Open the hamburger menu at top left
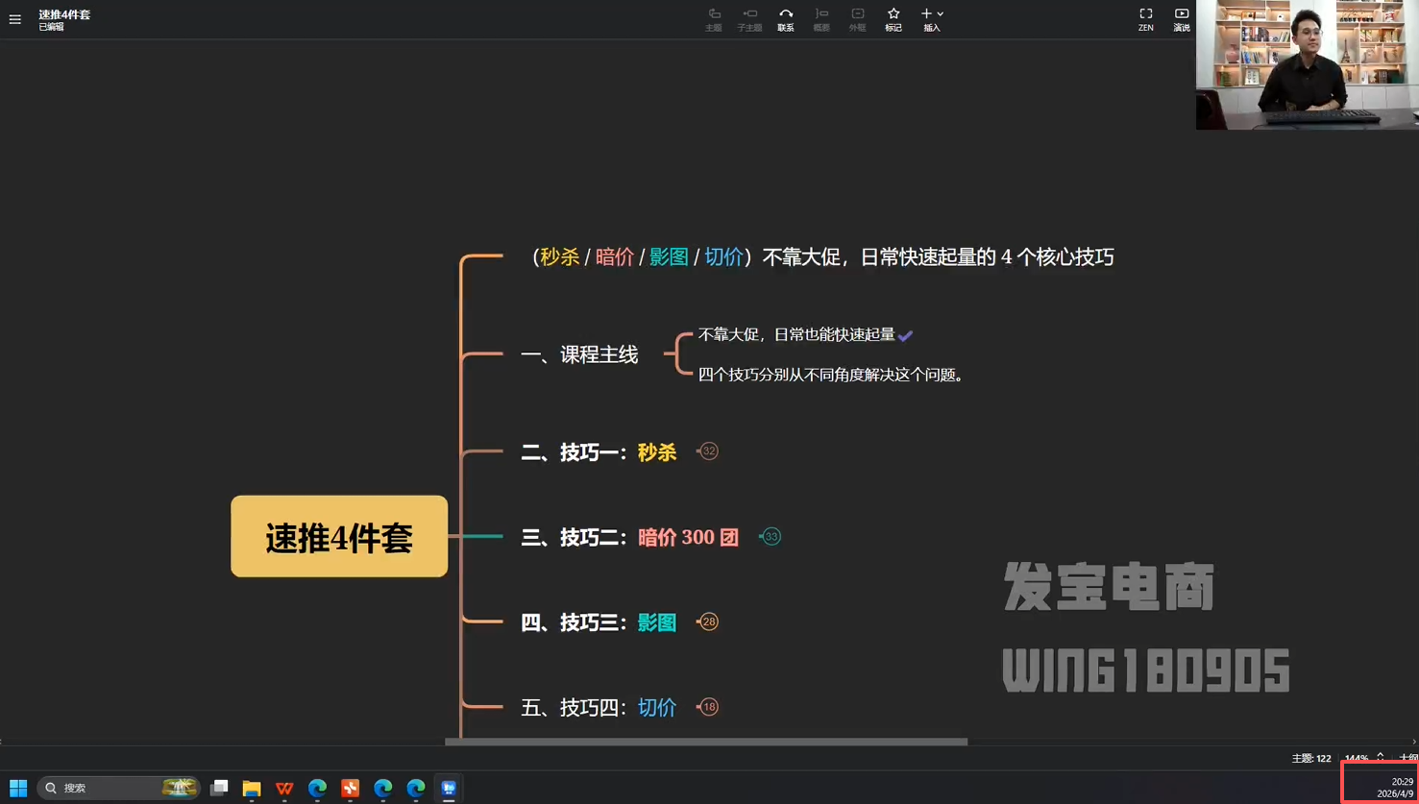This screenshot has height=804, width=1419. click(x=15, y=19)
